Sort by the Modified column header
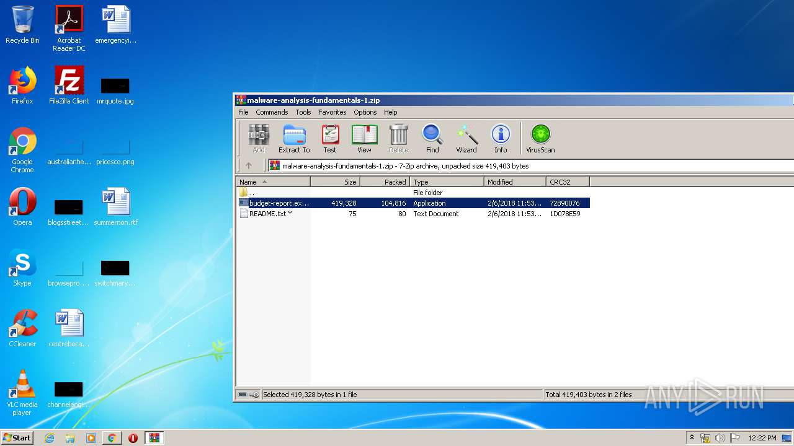The width and height of the screenshot is (794, 446). click(x=515, y=182)
